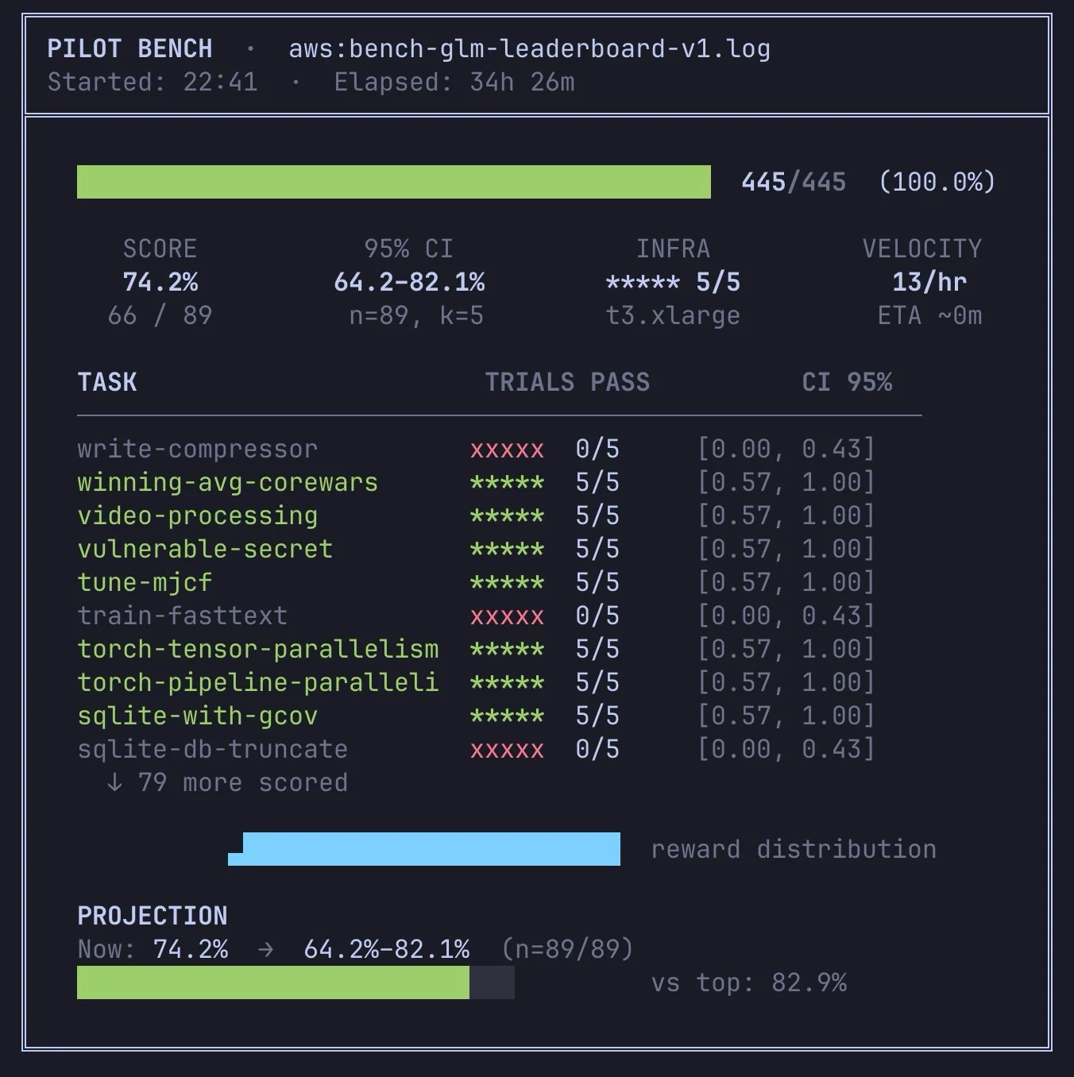Click the green stars for video-processing
This screenshot has height=1077, width=1074.
[507, 516]
